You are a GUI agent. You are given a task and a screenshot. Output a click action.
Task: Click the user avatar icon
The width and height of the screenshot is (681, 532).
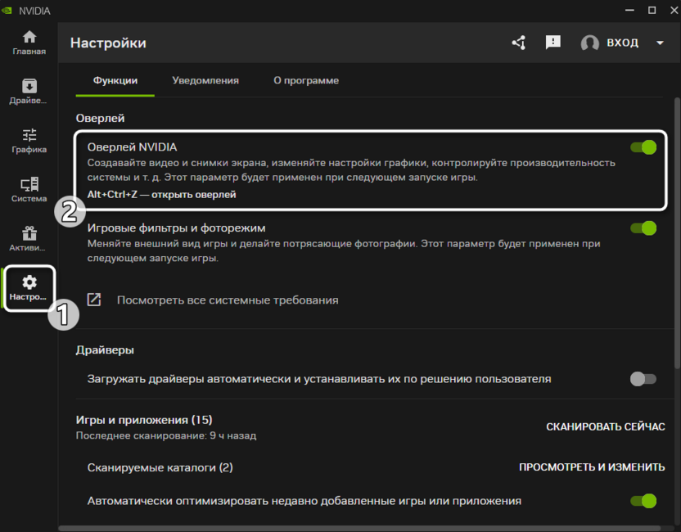590,43
